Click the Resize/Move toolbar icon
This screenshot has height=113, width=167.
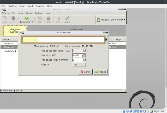(x=27, y=18)
